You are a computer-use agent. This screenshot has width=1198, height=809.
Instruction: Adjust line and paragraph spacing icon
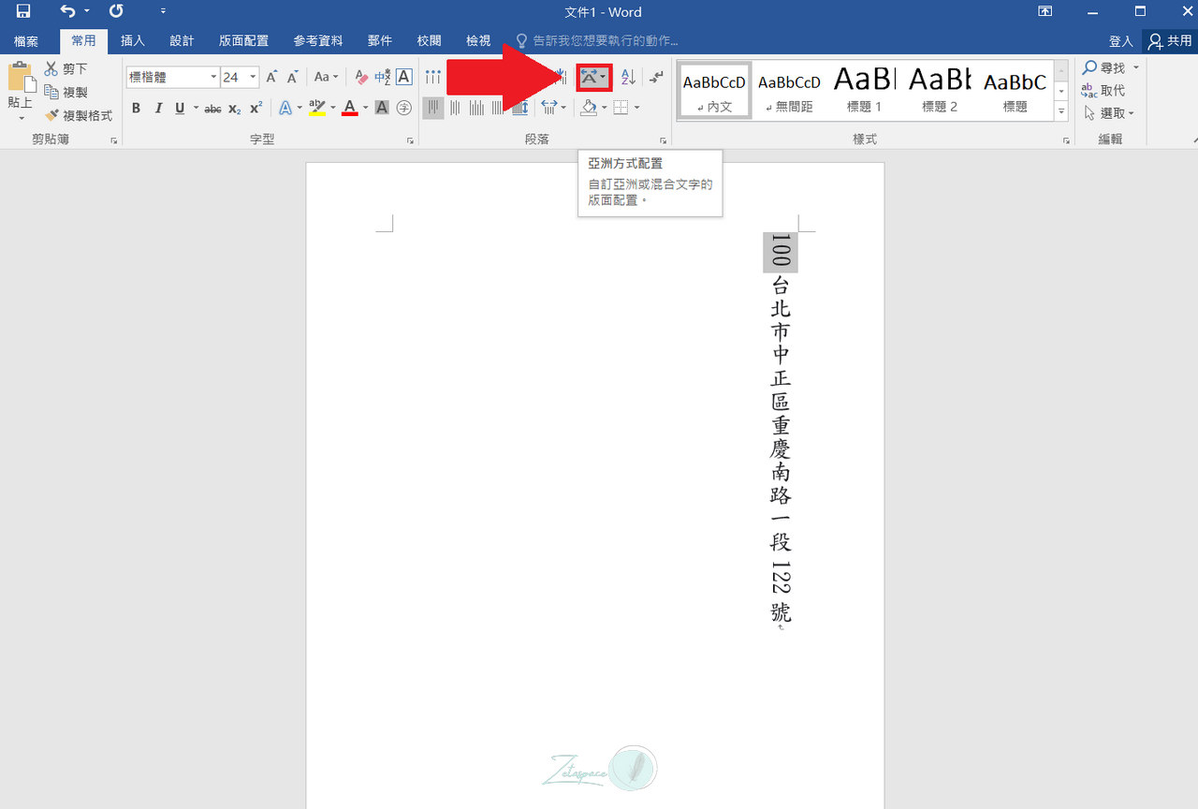[549, 108]
